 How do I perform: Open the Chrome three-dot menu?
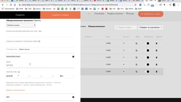click(x=178, y=5)
